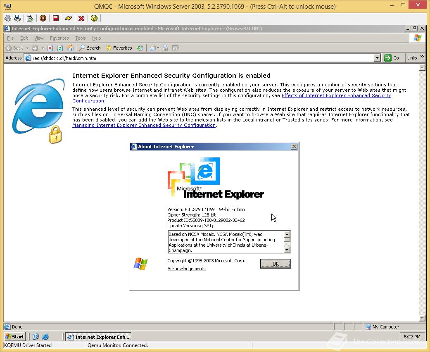Viewport: 430px width, 352px height.
Task: Go to the IE Home page icon
Action: point(71,48)
